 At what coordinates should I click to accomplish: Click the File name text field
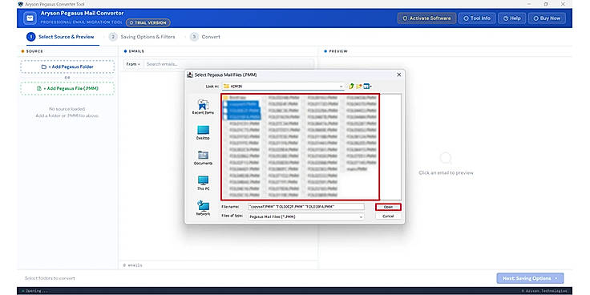(x=306, y=207)
